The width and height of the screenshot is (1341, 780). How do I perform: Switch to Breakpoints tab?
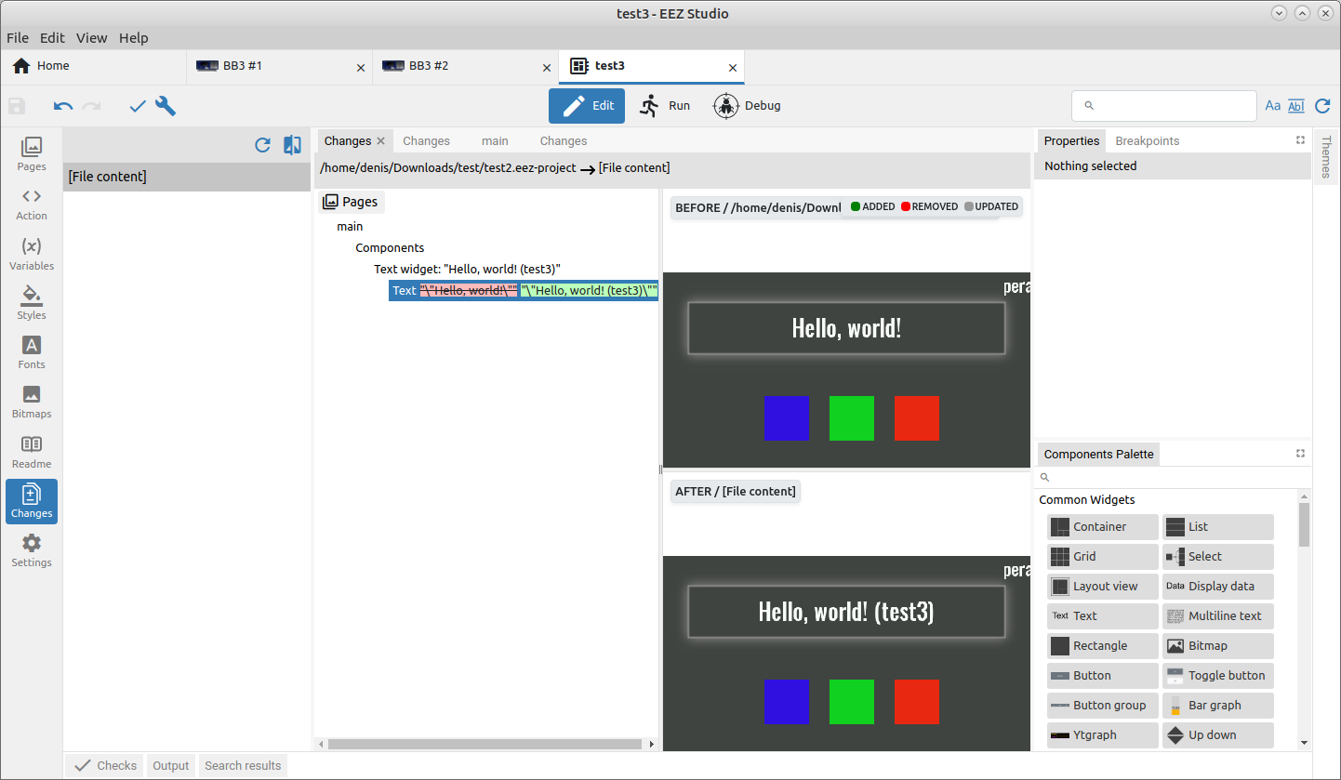pyautogui.click(x=1147, y=141)
